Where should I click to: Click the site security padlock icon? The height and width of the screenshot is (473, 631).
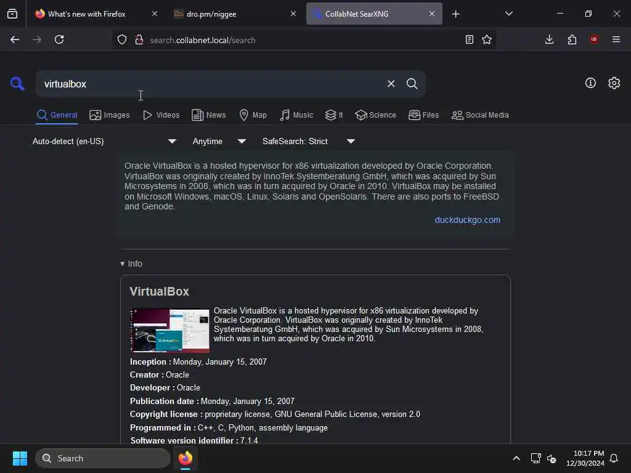coord(139,39)
